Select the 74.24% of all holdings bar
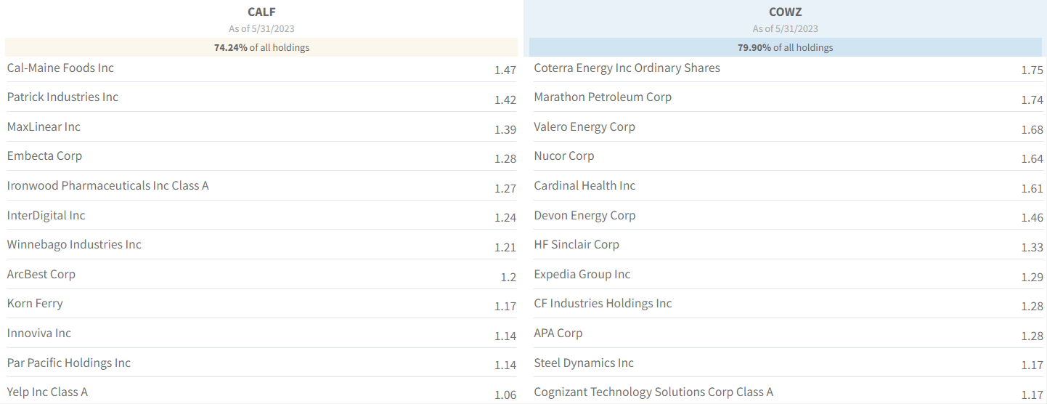Viewport: 1047px width, 404px height. 261,47
